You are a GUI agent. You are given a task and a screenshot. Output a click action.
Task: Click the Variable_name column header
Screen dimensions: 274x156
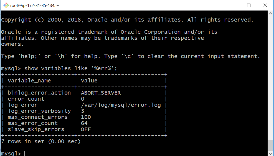29,81
